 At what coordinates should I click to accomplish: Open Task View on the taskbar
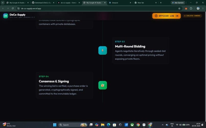(91, 125)
